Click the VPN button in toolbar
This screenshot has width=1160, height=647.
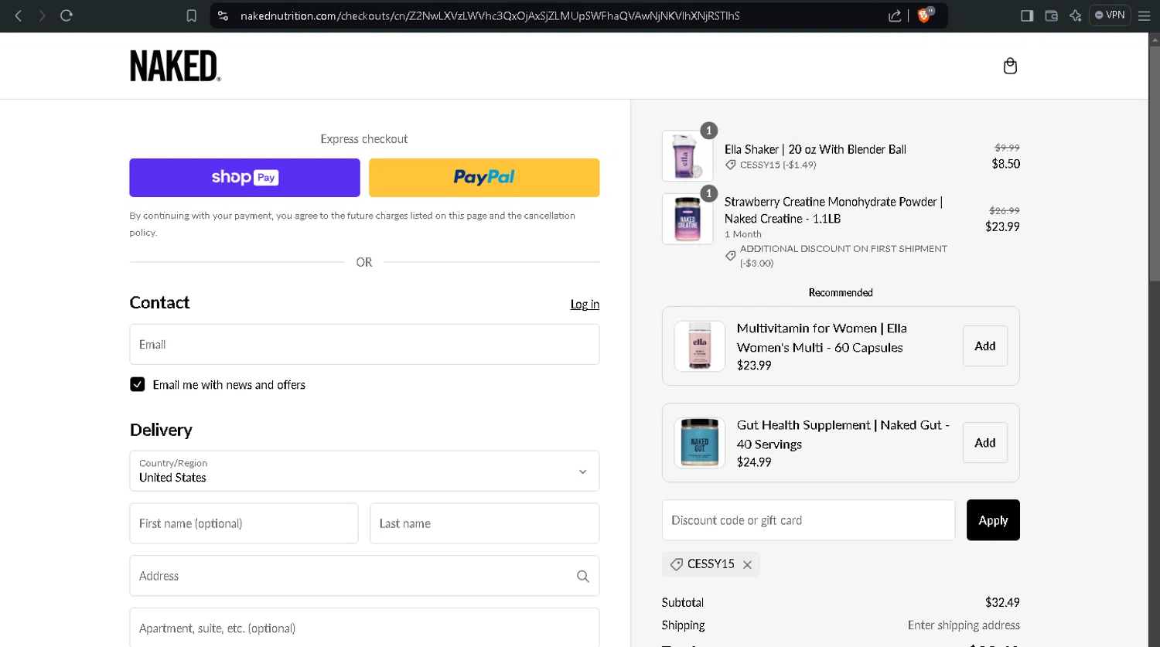(x=1110, y=15)
